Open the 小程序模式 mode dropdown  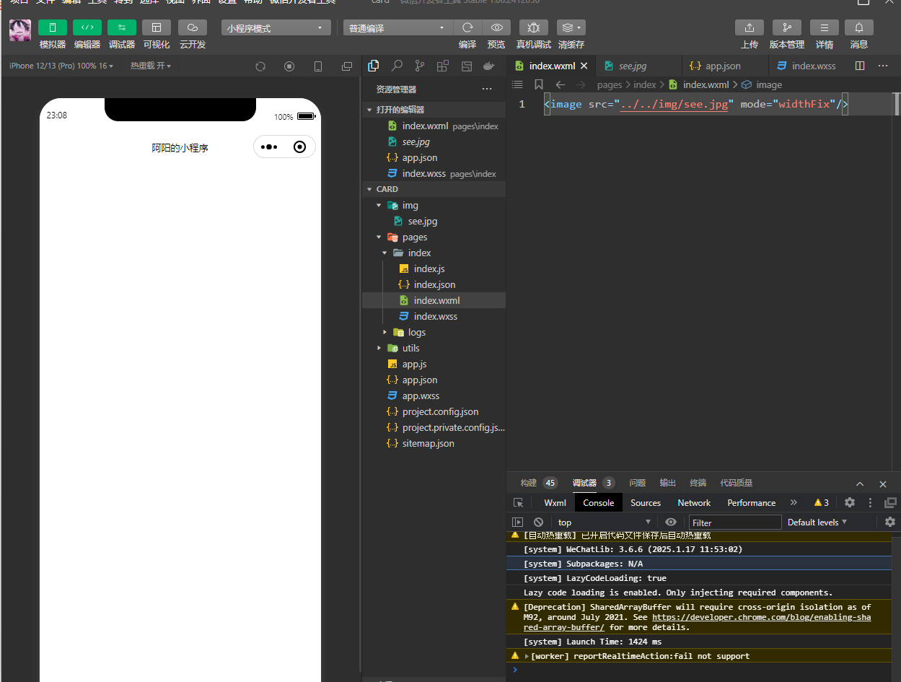point(276,28)
